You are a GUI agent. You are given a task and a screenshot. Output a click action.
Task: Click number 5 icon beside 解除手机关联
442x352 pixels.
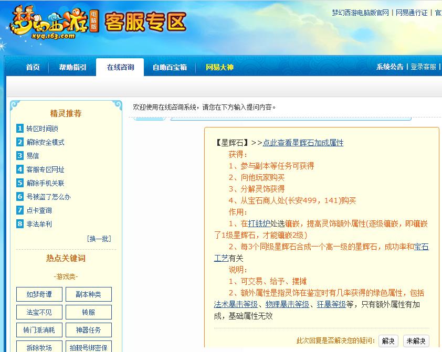[x=20, y=183]
